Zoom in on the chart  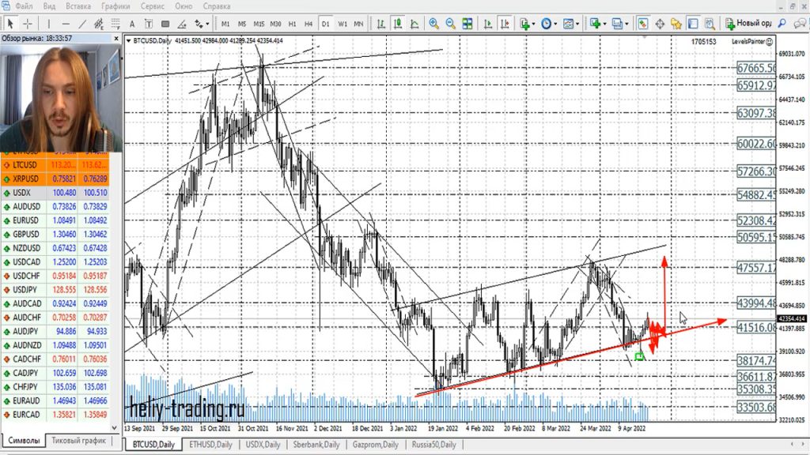434,24
